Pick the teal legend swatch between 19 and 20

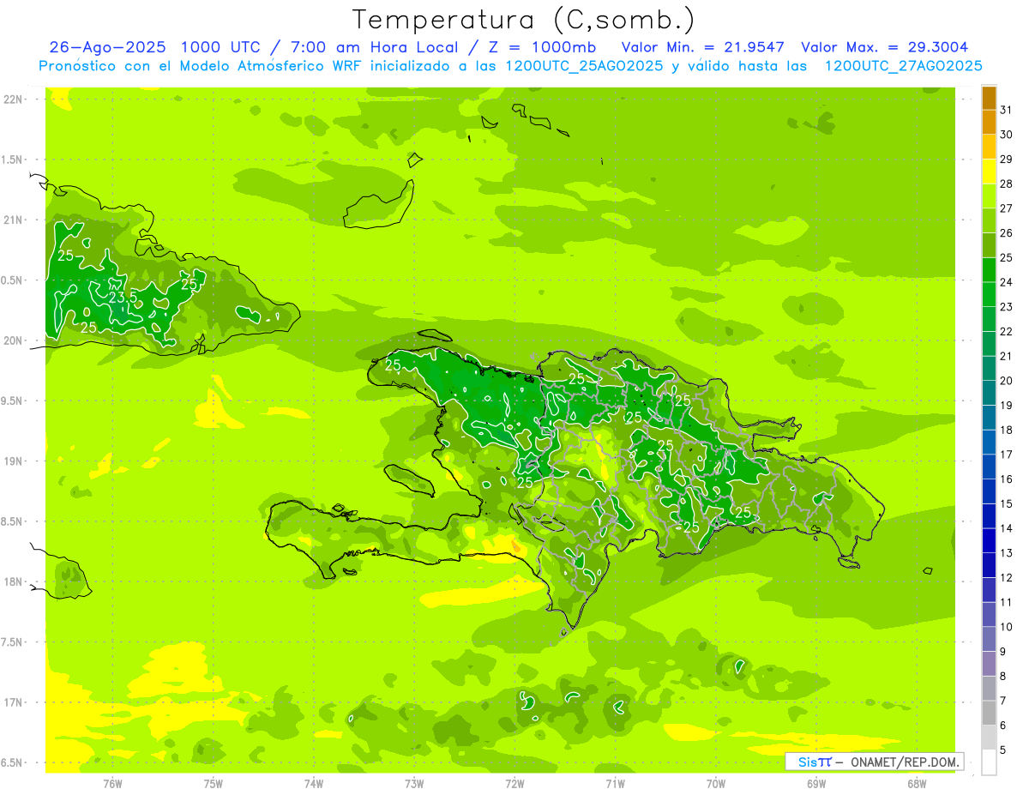989,394
